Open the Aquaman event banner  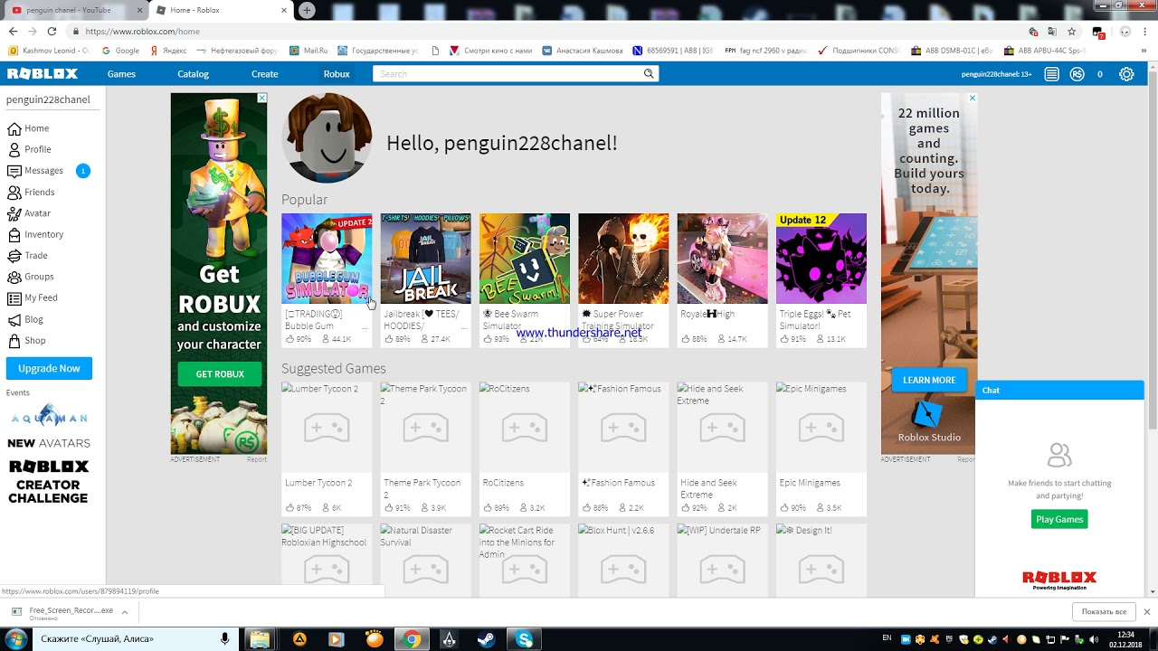point(49,417)
